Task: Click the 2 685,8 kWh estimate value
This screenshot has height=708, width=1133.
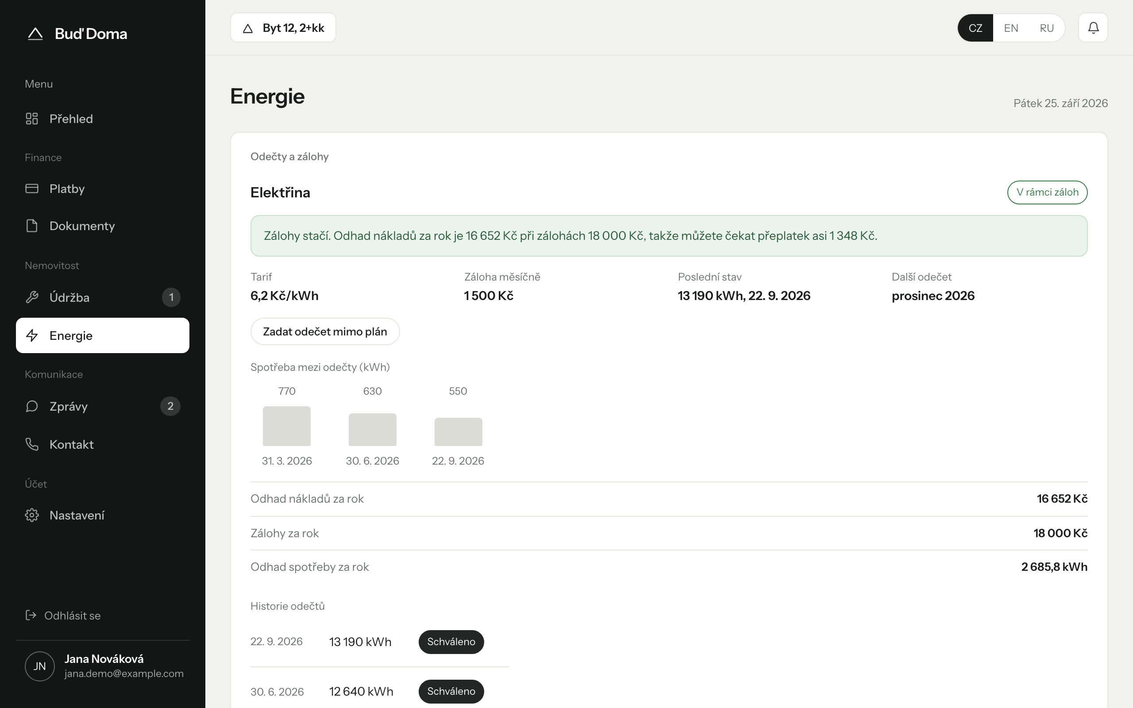Action: pos(1054,566)
